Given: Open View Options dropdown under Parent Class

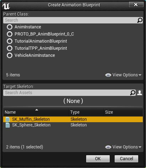Looking at the screenshot, I should (x=124, y=75).
